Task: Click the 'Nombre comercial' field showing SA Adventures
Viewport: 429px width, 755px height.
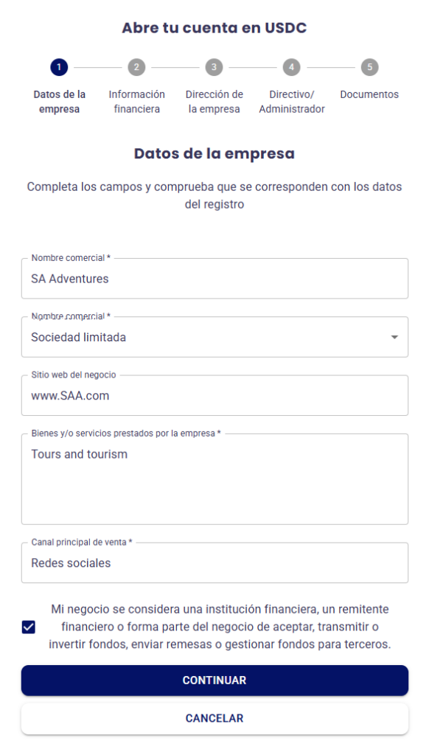Action: coord(214,278)
